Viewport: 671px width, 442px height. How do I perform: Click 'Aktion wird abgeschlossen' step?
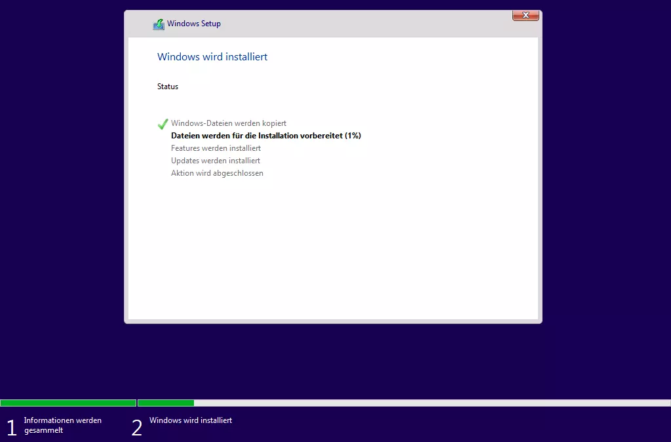217,173
